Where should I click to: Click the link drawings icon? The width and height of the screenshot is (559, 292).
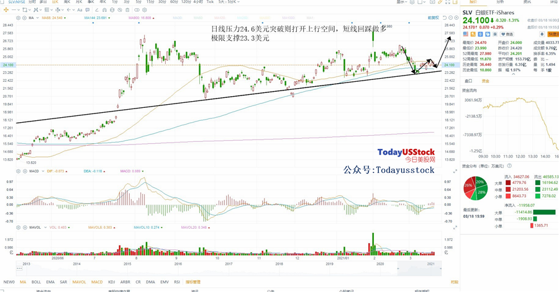[137, 10]
